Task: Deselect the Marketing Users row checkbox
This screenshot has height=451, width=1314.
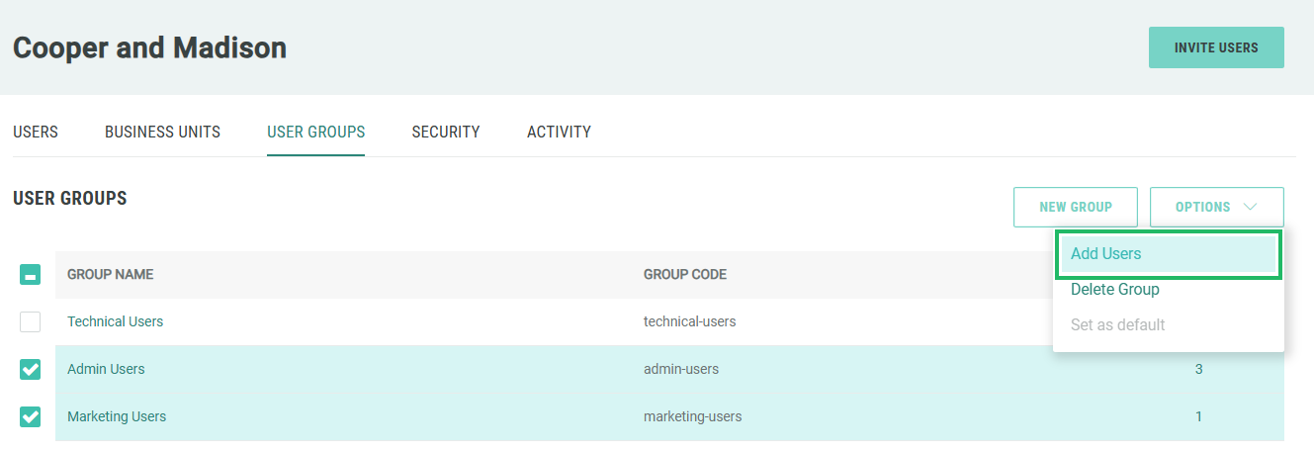Action: [x=31, y=416]
